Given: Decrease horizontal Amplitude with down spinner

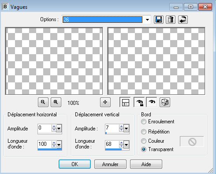Looking at the screenshot, I should pyautogui.click(x=54, y=130).
